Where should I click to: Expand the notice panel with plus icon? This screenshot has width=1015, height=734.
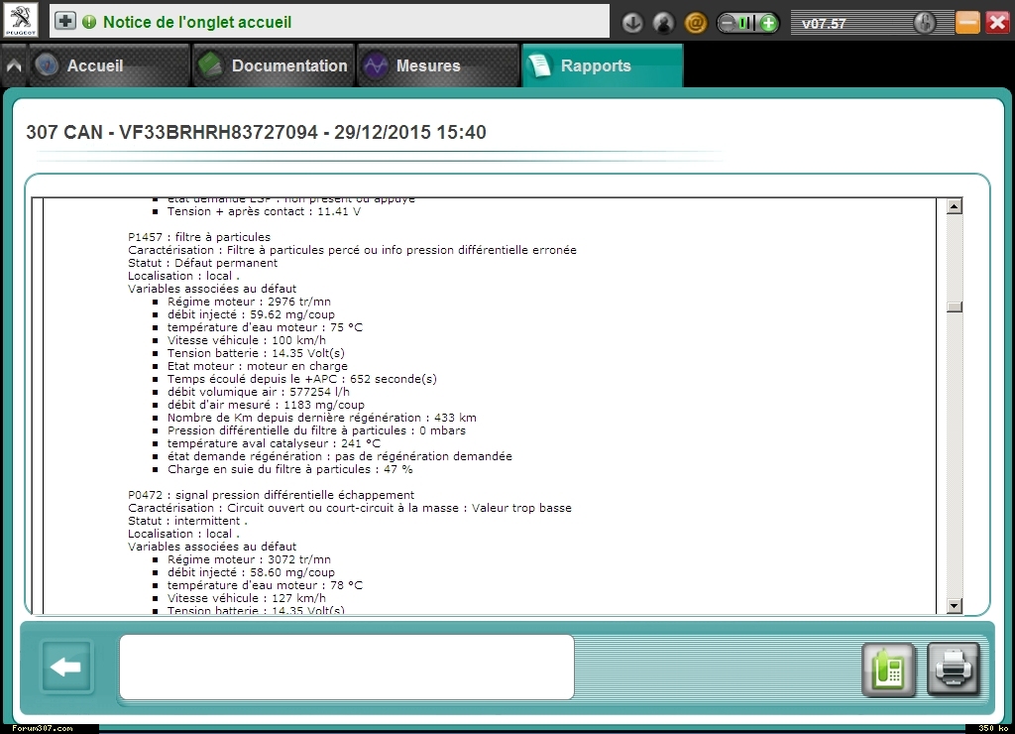(65, 21)
